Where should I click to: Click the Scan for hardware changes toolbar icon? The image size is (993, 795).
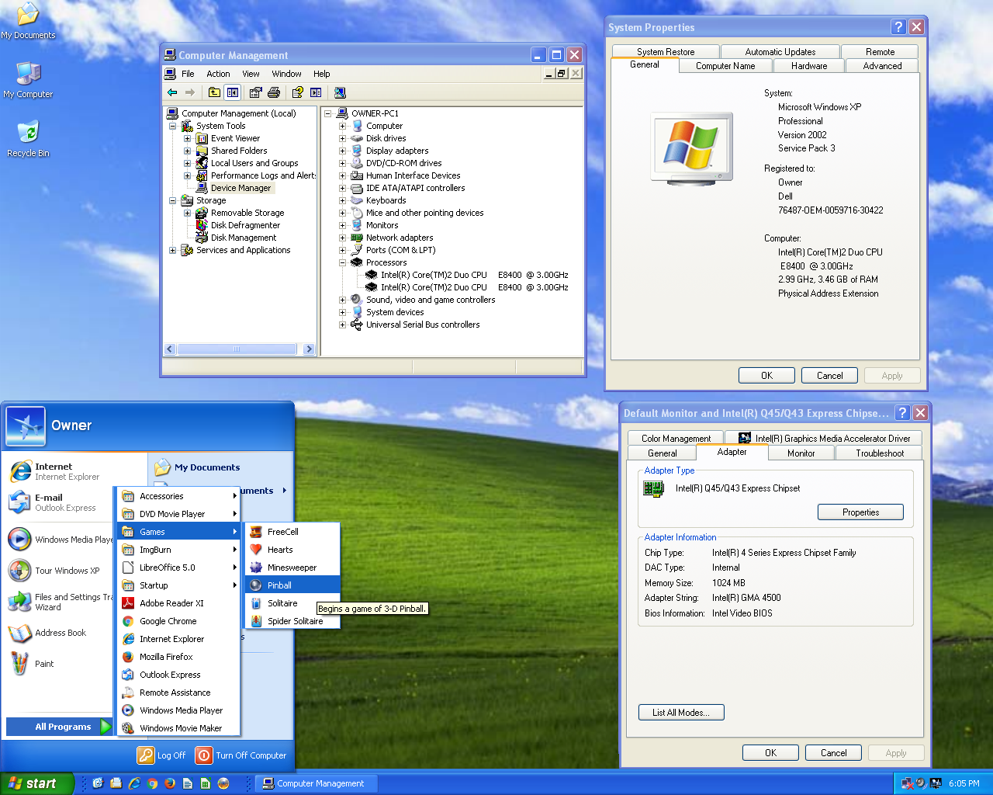point(340,92)
